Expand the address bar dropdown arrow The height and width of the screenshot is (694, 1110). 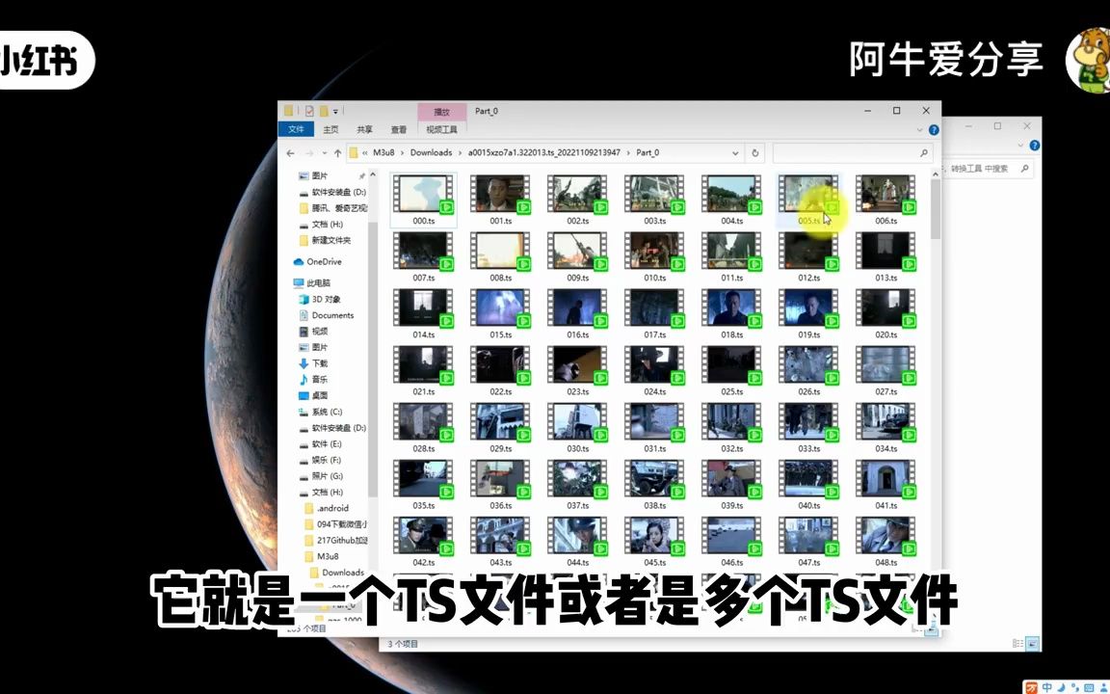coord(735,152)
